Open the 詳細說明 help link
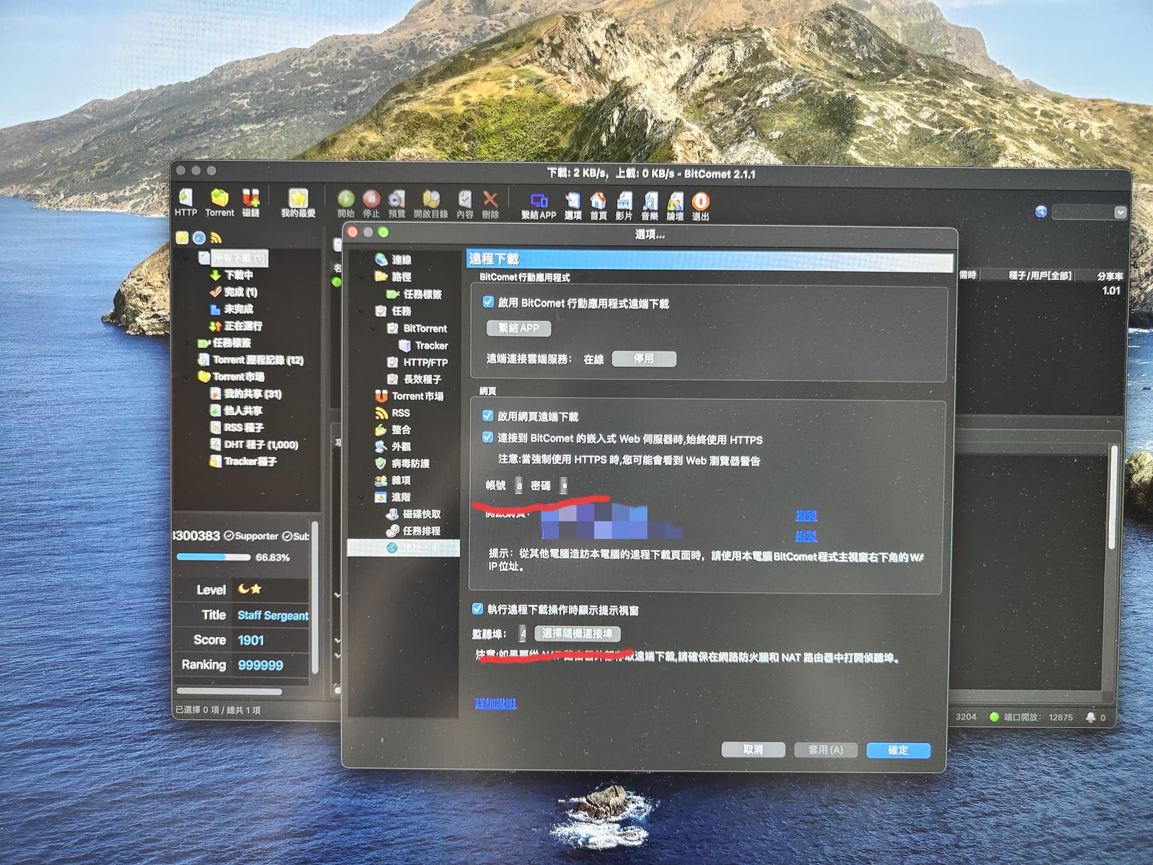The width and height of the screenshot is (1153, 865). pyautogui.click(x=495, y=703)
